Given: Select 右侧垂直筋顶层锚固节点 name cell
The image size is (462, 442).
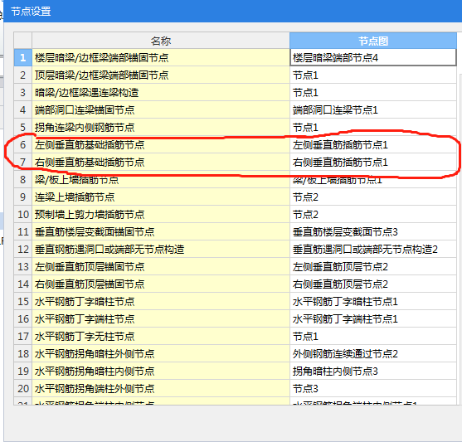Looking at the screenshot, I should 161,284.
